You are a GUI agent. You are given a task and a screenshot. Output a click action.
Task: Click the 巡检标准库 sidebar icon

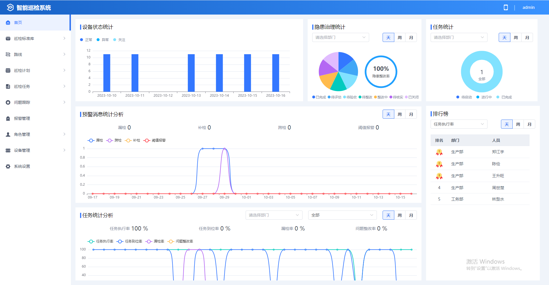coord(8,39)
